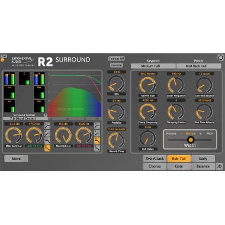
Task: Click the small icon beside Surround Format
Action: 46,115
